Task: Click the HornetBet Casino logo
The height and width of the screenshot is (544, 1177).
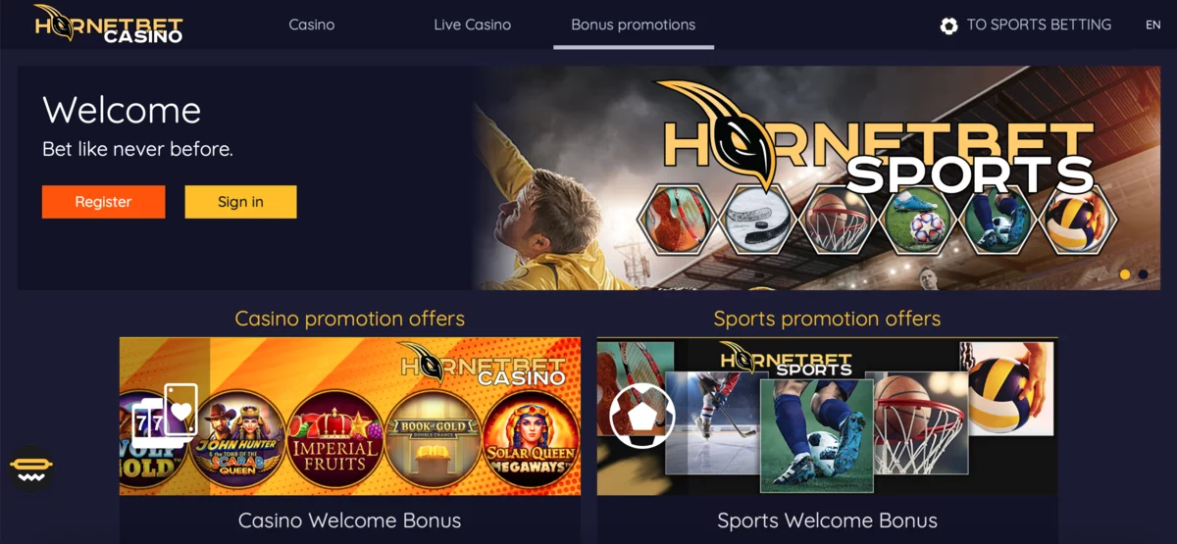Action: click(109, 24)
